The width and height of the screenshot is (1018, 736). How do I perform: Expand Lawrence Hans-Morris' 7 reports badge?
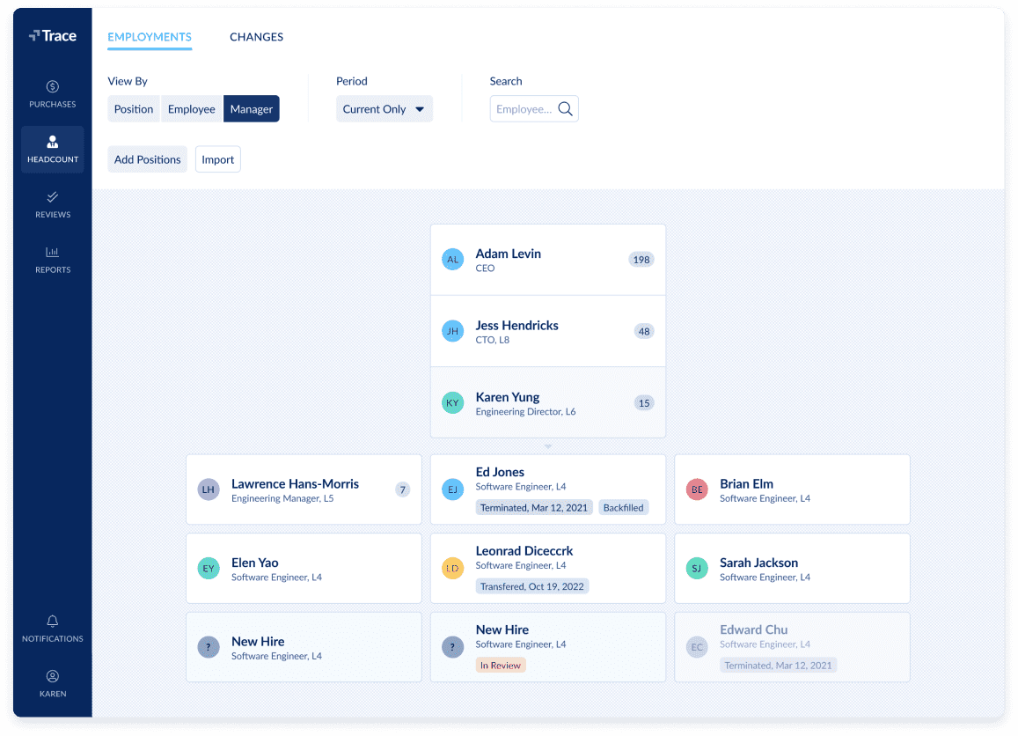(x=402, y=489)
